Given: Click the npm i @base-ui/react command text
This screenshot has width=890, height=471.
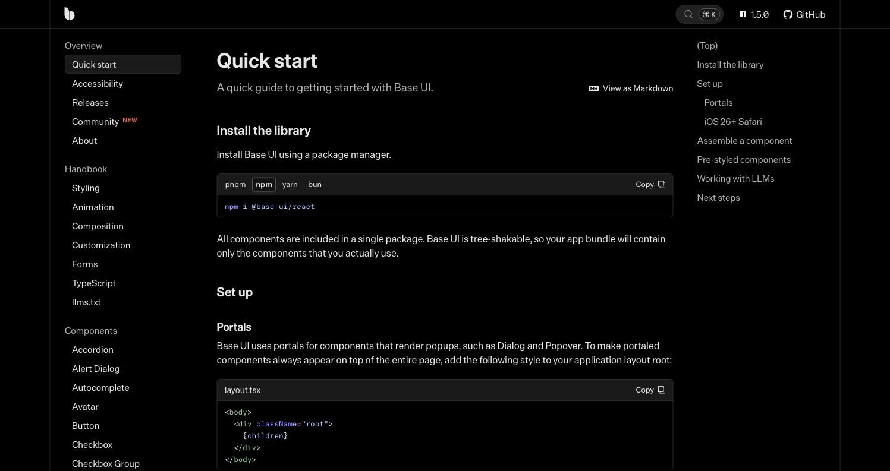Looking at the screenshot, I should [269, 207].
